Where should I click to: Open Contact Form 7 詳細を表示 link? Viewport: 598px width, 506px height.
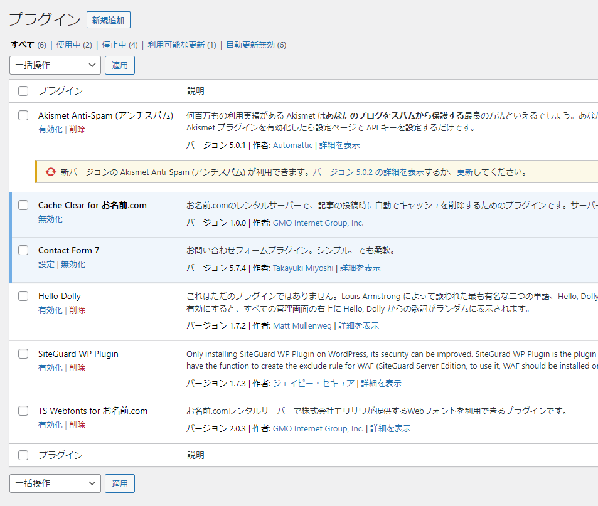[x=360, y=268]
